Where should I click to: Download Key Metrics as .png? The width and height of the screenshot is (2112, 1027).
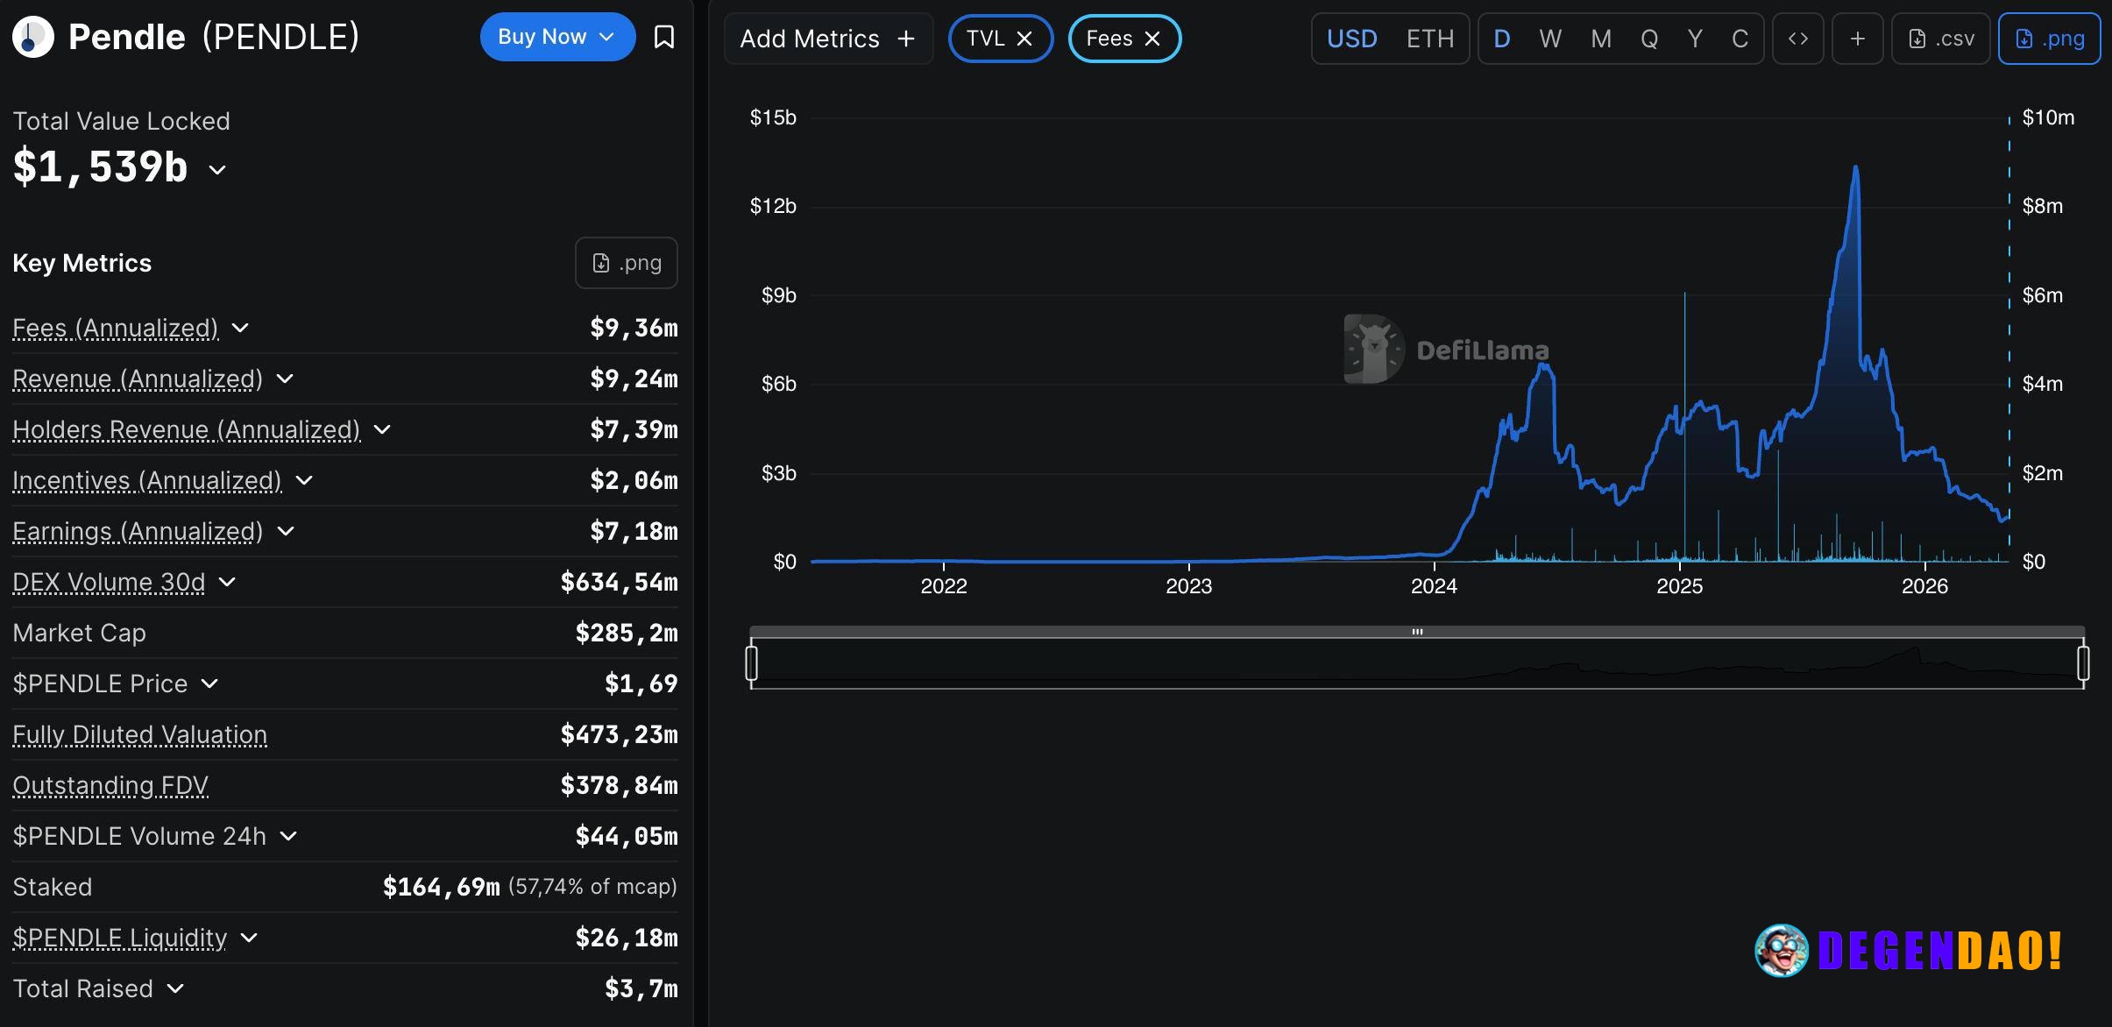tap(626, 263)
